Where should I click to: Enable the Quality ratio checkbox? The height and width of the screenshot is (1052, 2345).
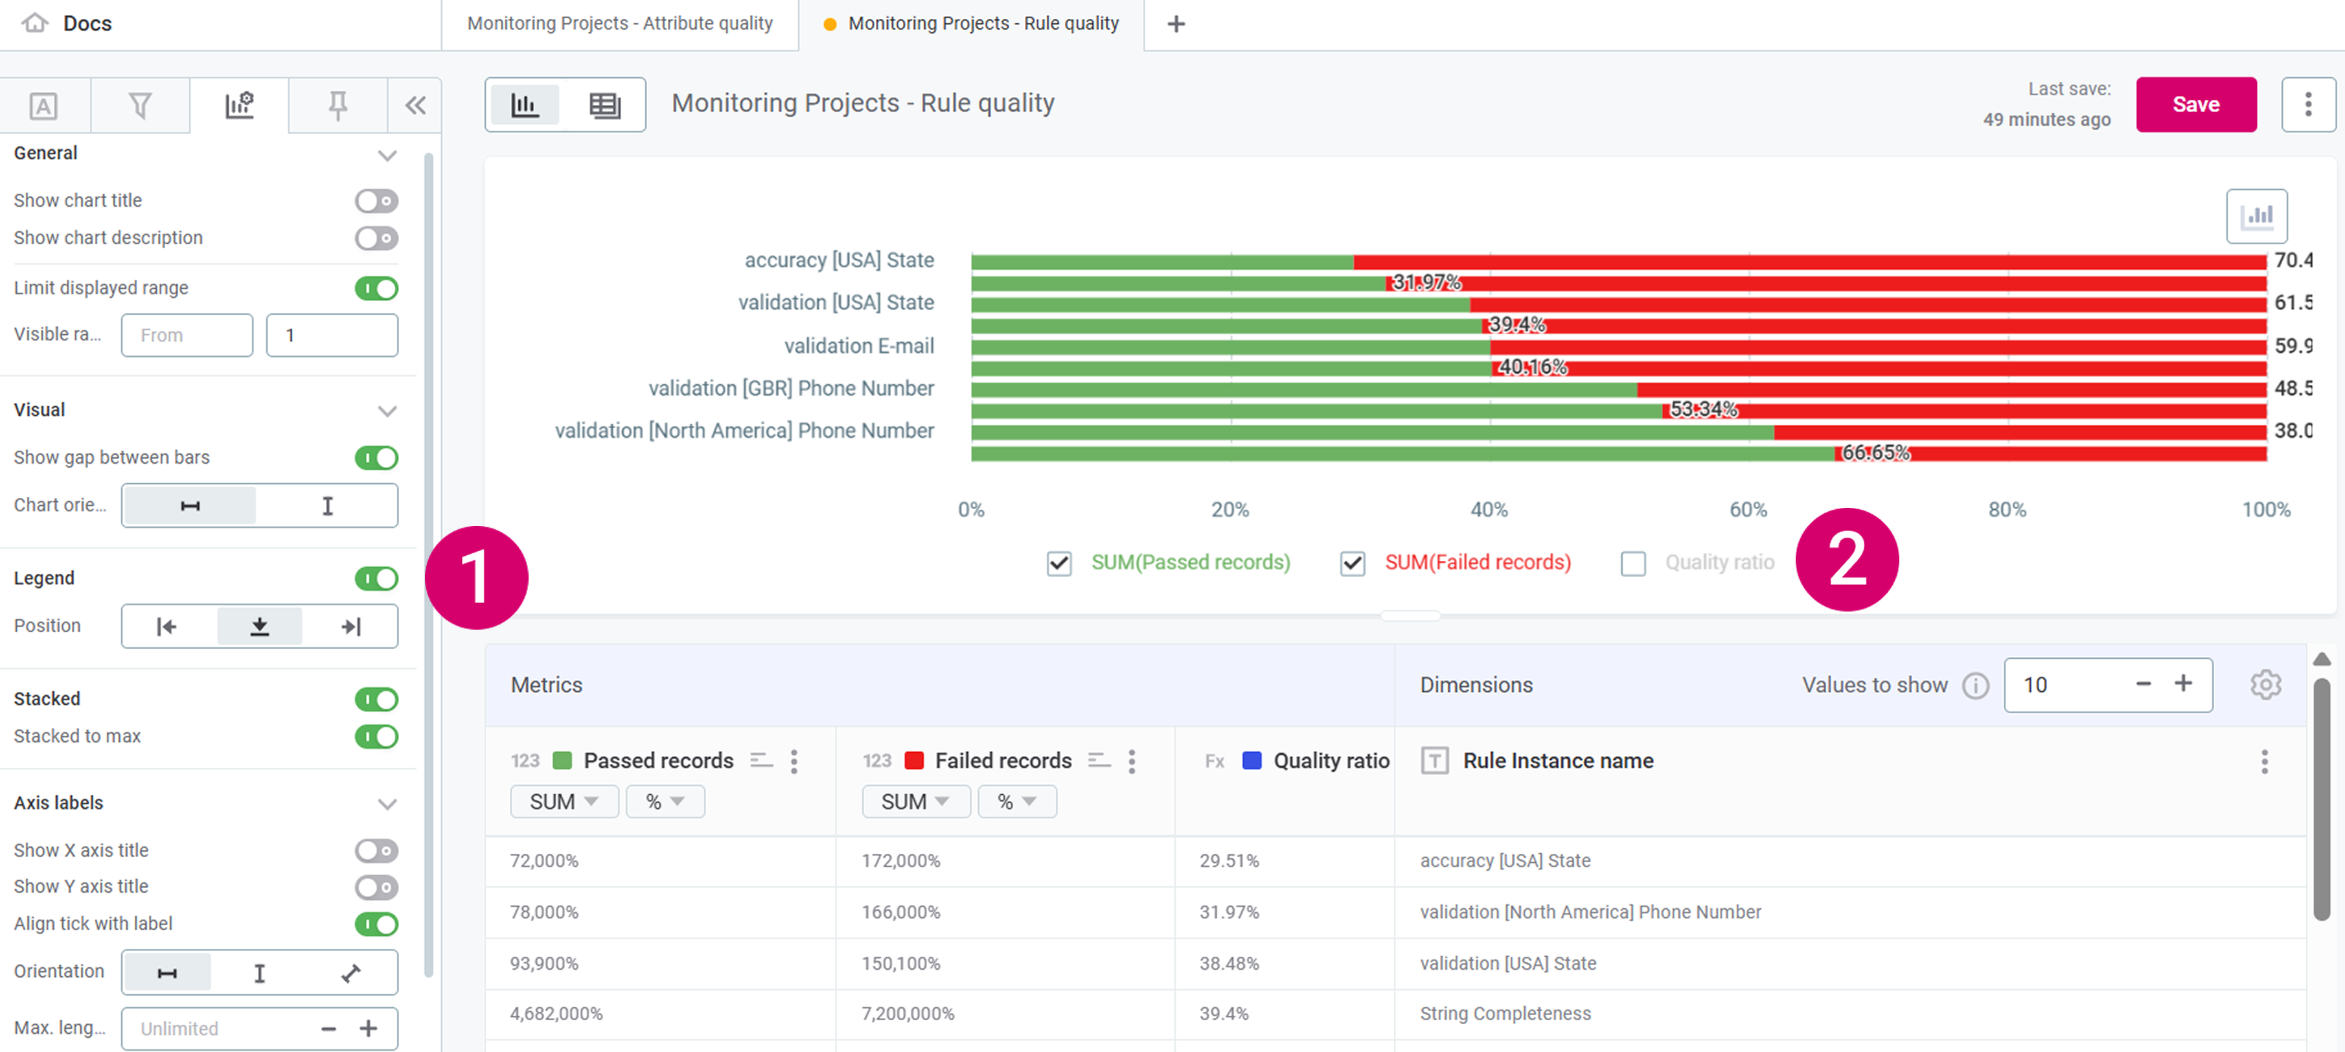1633,564
